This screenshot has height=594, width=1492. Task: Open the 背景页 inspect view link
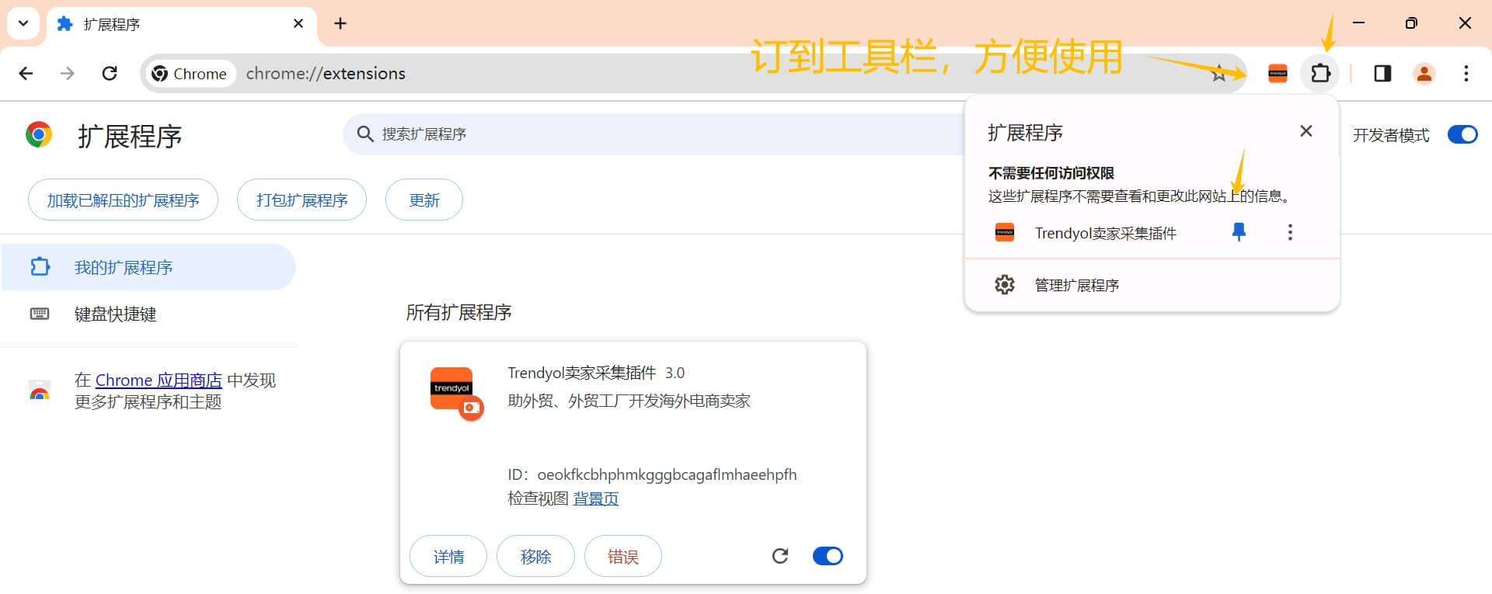pos(595,498)
